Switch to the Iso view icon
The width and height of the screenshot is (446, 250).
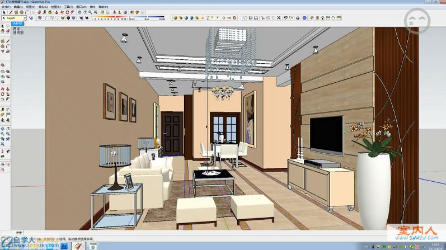[x=312, y=18]
